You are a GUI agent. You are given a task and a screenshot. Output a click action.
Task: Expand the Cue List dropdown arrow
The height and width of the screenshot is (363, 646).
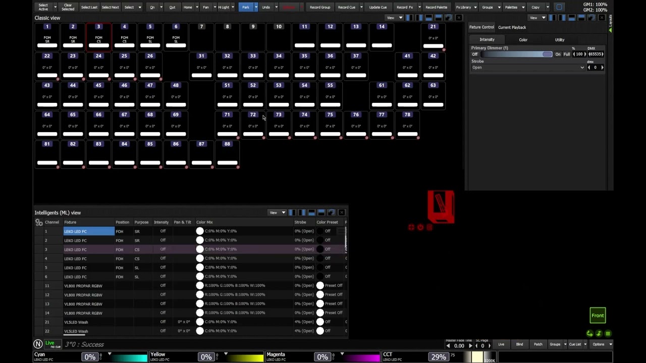[585, 344]
